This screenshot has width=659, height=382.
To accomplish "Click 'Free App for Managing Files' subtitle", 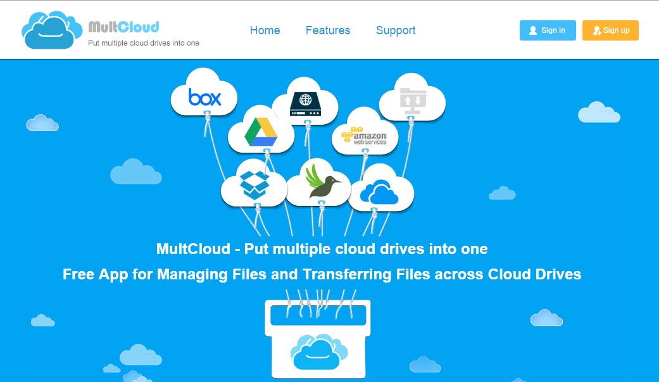I will coord(322,274).
